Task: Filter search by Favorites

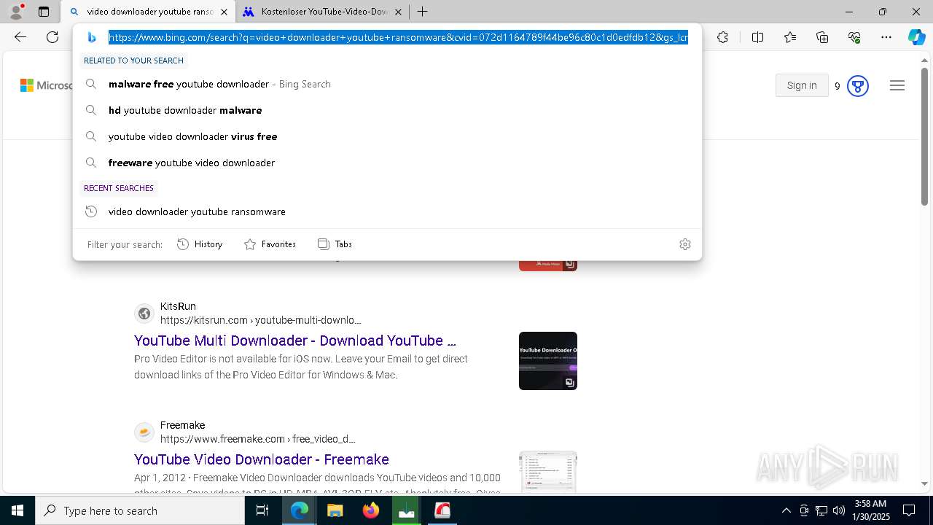Action: point(270,244)
